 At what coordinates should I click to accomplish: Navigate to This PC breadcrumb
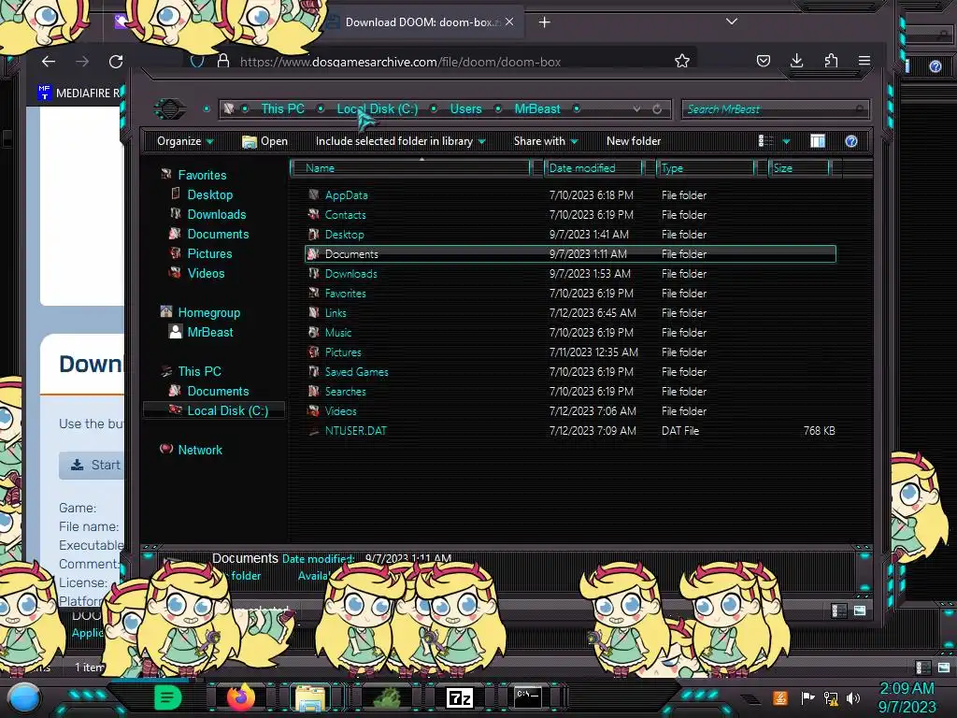tap(282, 108)
